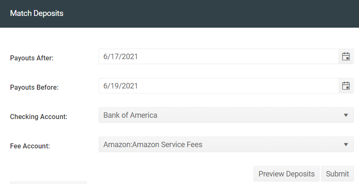Select the 6/17/2021 date text

tap(121, 57)
